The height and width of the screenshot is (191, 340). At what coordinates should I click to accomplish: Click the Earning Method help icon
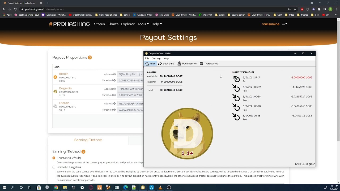83,152
